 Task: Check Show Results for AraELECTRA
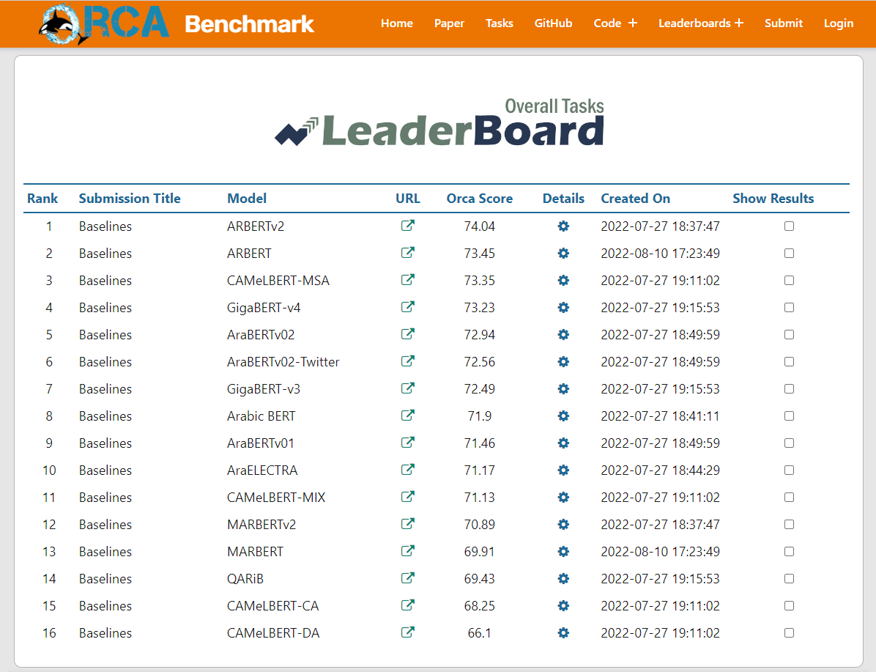point(789,470)
